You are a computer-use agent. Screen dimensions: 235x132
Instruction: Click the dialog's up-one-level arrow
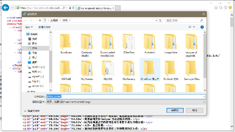point(40,20)
